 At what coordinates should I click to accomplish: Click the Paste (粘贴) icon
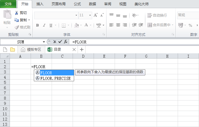(7, 15)
